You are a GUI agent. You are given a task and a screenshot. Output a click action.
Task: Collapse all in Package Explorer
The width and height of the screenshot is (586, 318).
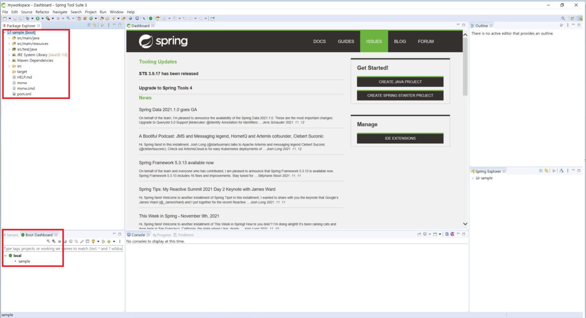[89, 25]
